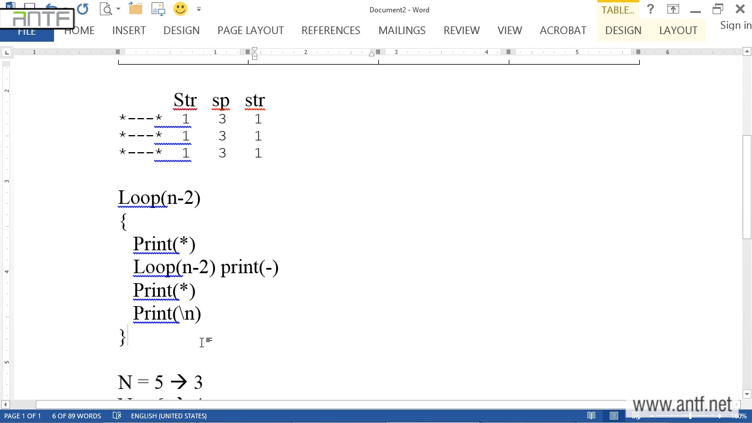
Task: Open the Print Preview dropdown arrow
Action: point(118,9)
